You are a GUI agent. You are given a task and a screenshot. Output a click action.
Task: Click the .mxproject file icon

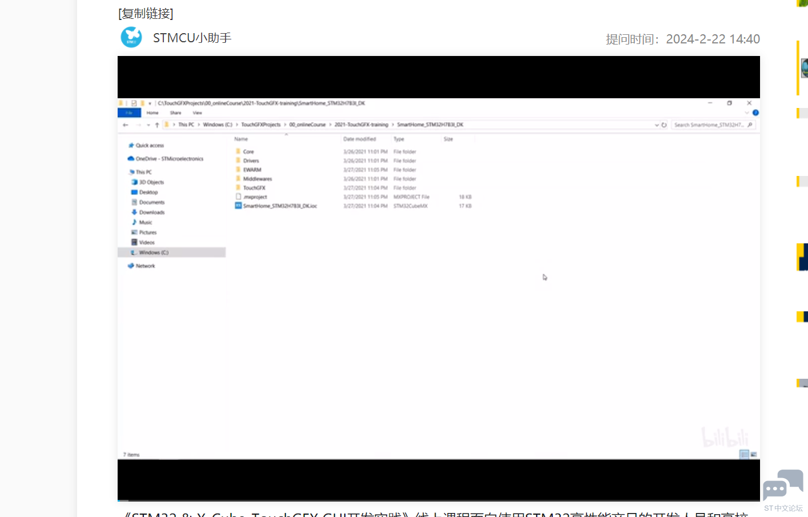click(238, 197)
